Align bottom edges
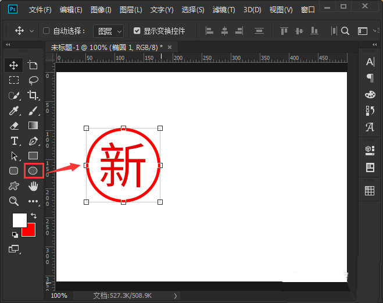The image size is (383, 303). pyautogui.click(x=314, y=31)
